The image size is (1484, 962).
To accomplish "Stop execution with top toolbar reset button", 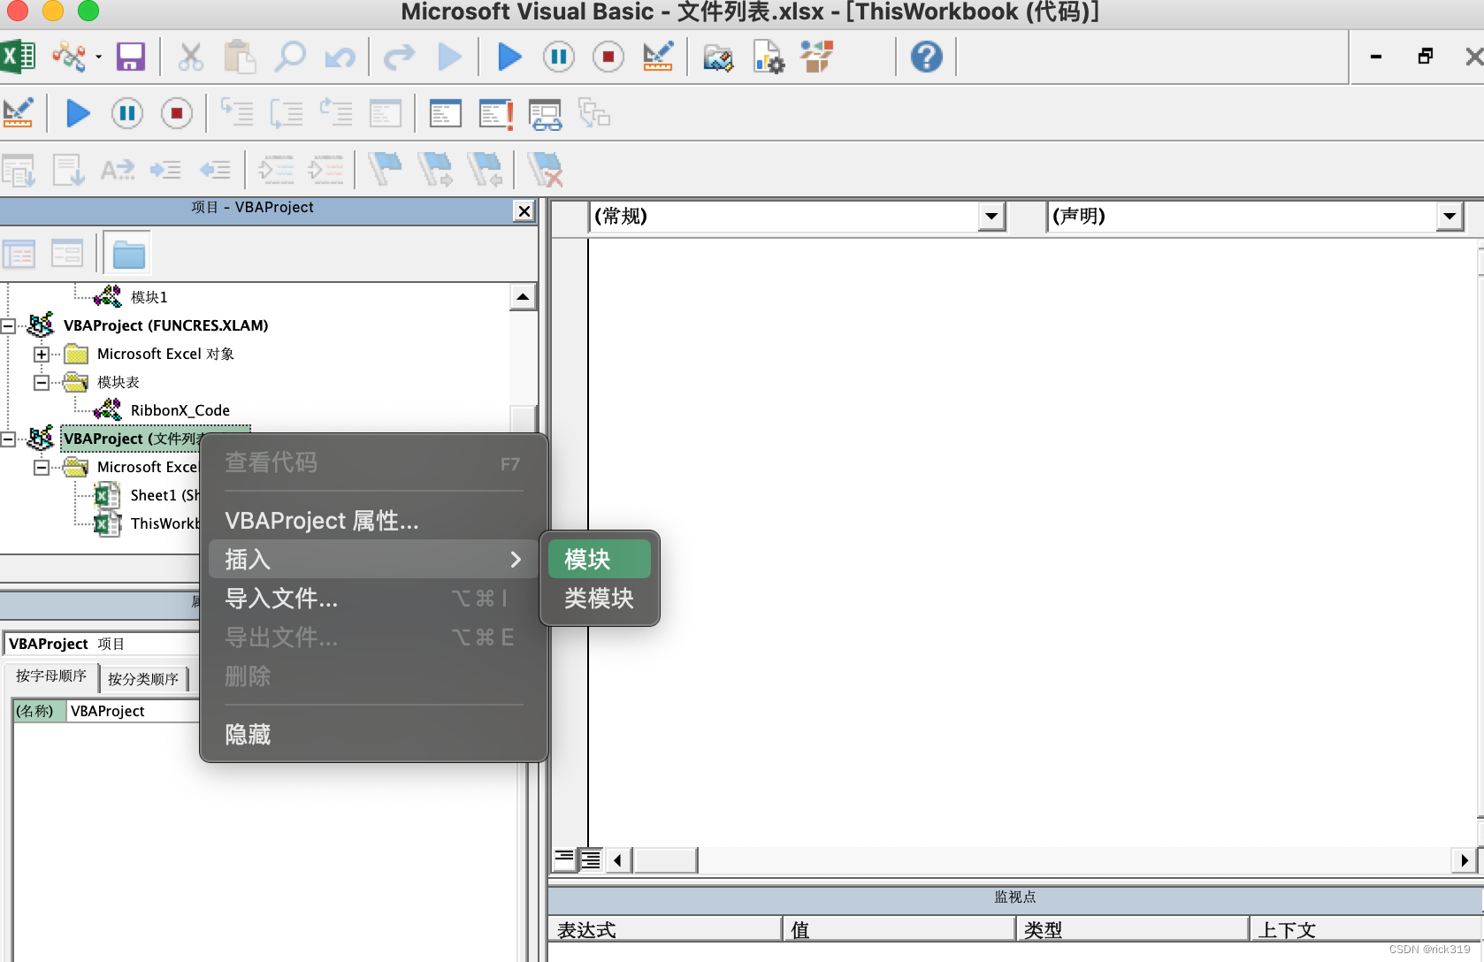I will (x=608, y=57).
